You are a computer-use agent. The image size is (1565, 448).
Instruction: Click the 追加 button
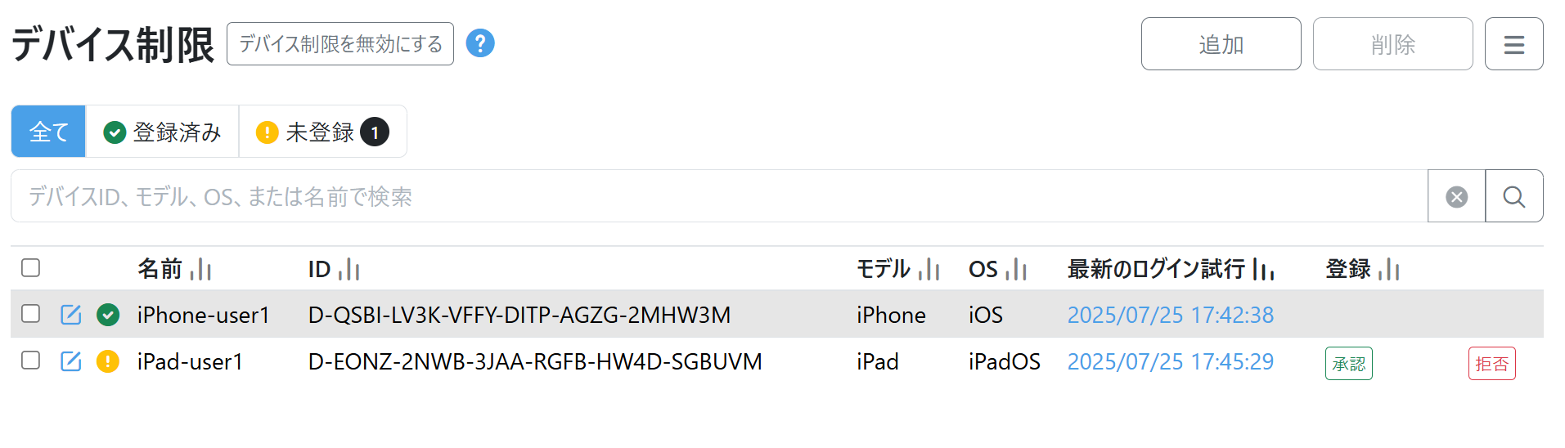point(1221,44)
